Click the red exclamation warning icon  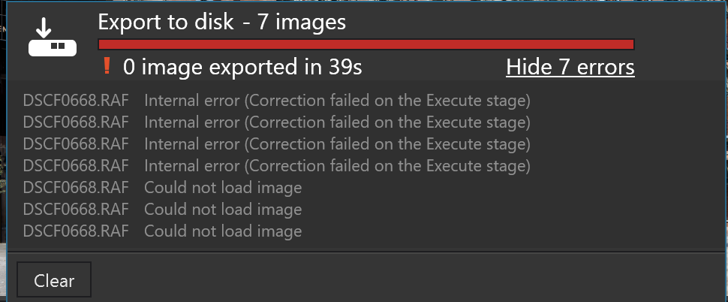pos(106,67)
